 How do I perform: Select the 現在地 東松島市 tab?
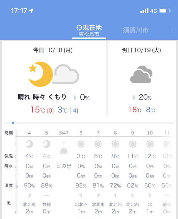click(x=89, y=31)
